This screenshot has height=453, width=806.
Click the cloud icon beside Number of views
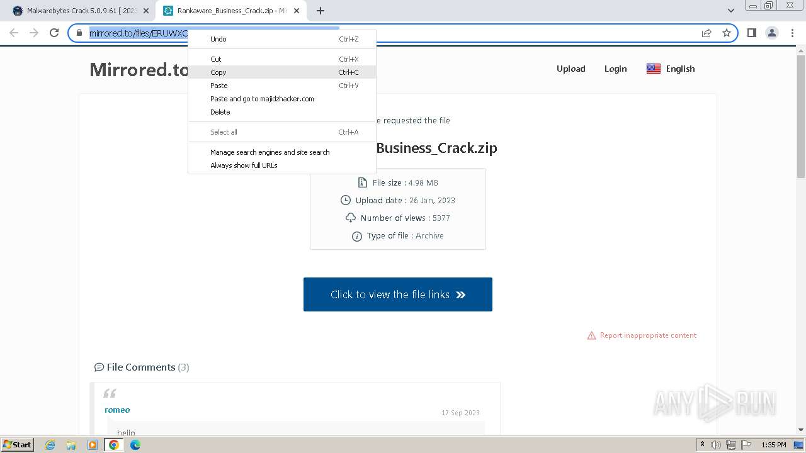[x=351, y=218]
